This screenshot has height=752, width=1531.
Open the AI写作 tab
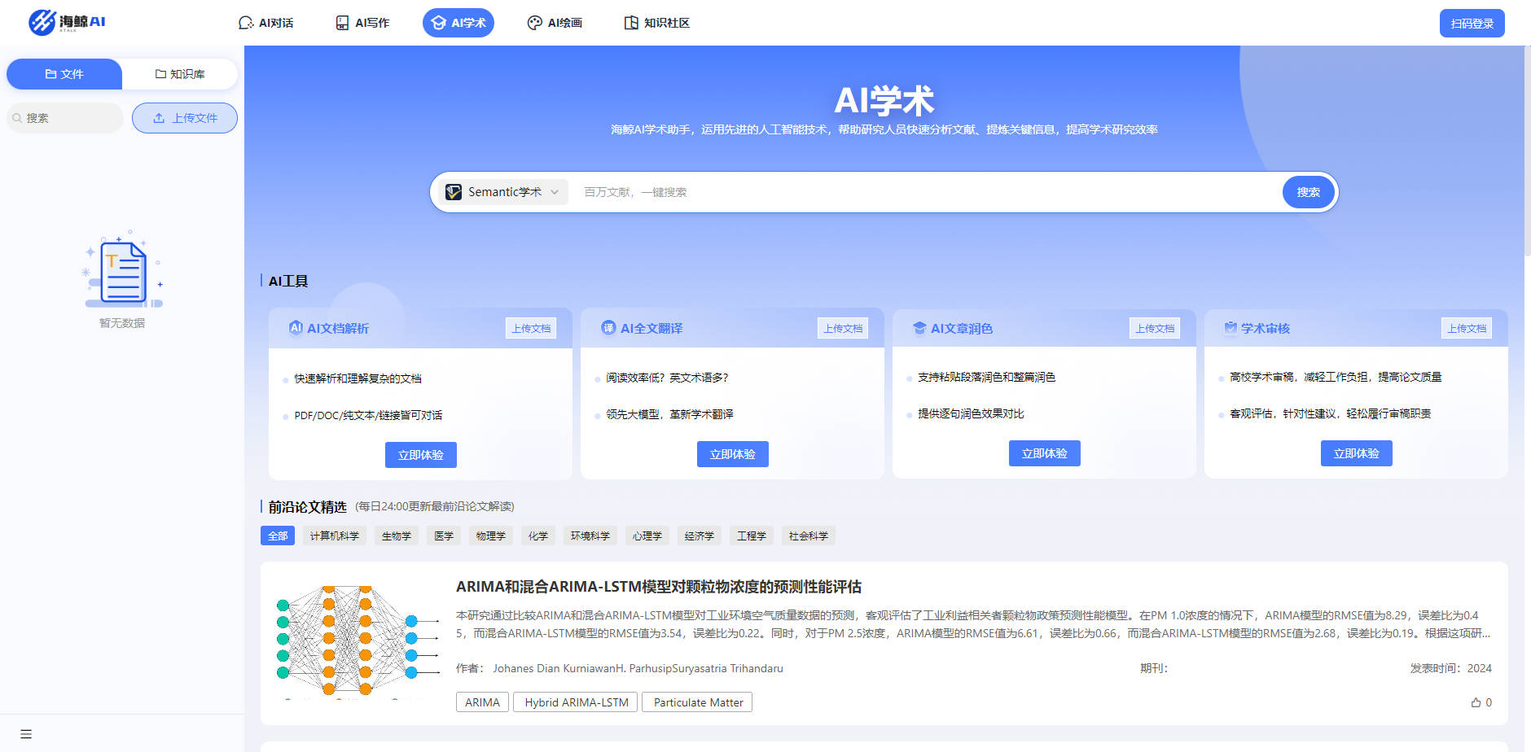(362, 23)
